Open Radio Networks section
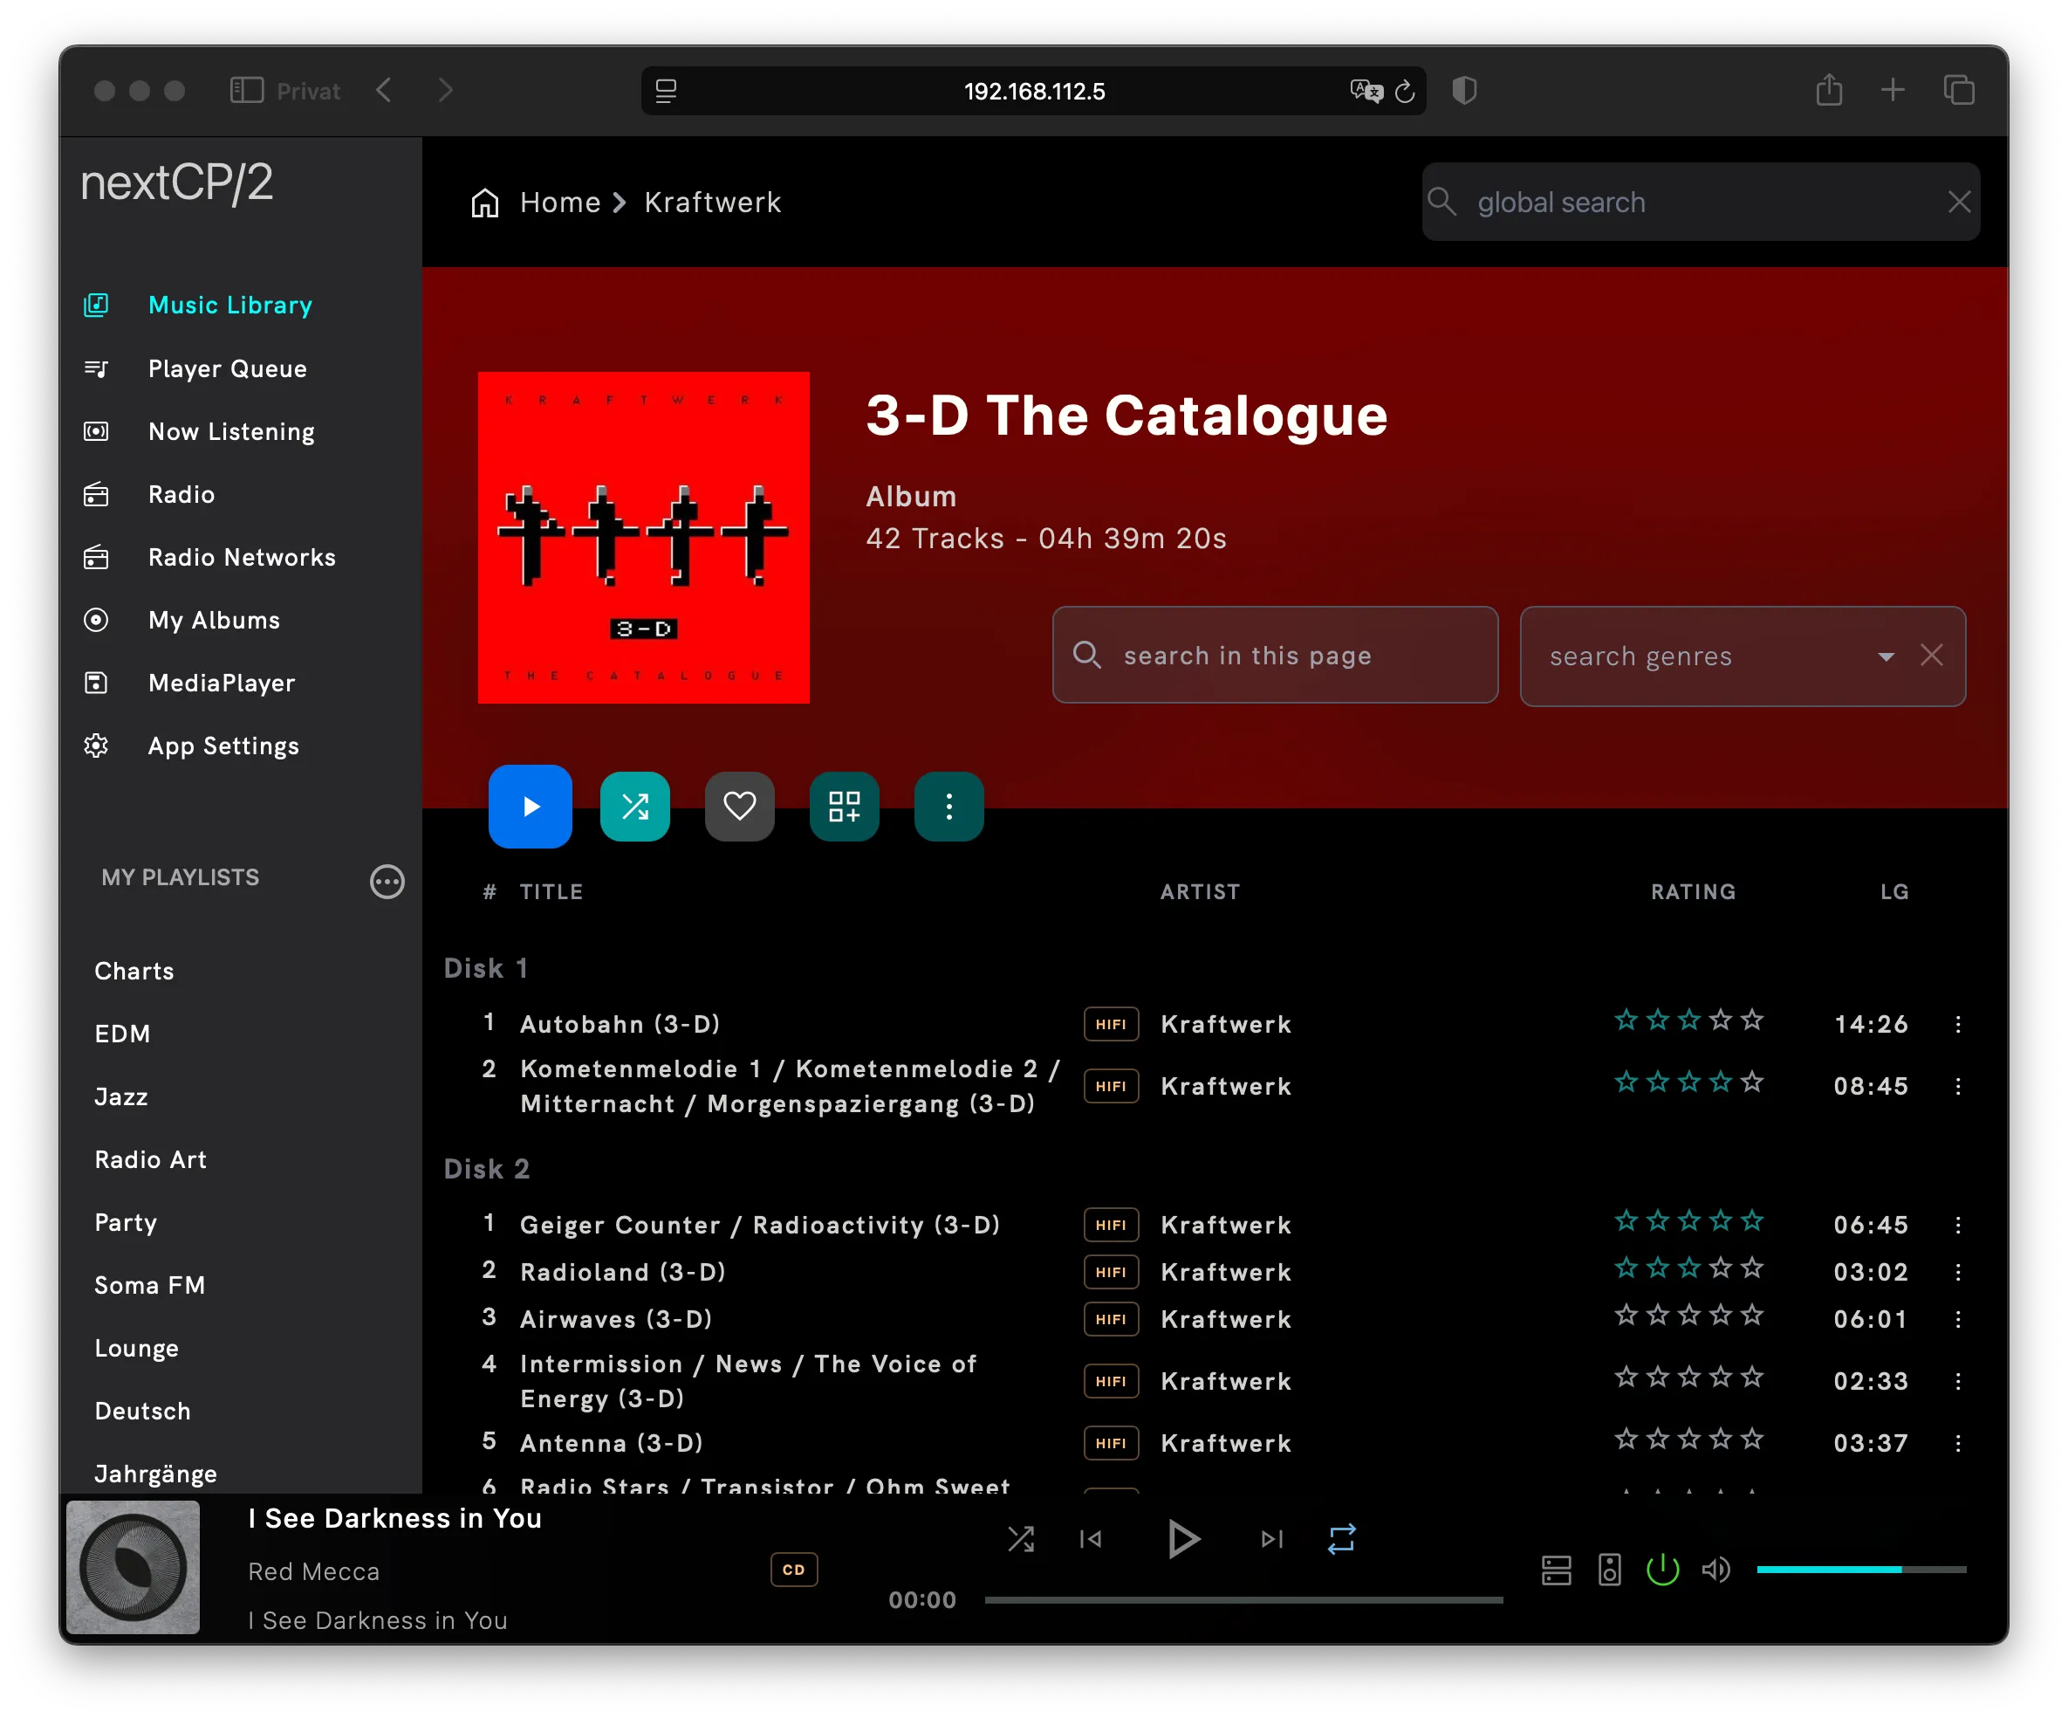Screen dimensions: 2068x1718 241,558
